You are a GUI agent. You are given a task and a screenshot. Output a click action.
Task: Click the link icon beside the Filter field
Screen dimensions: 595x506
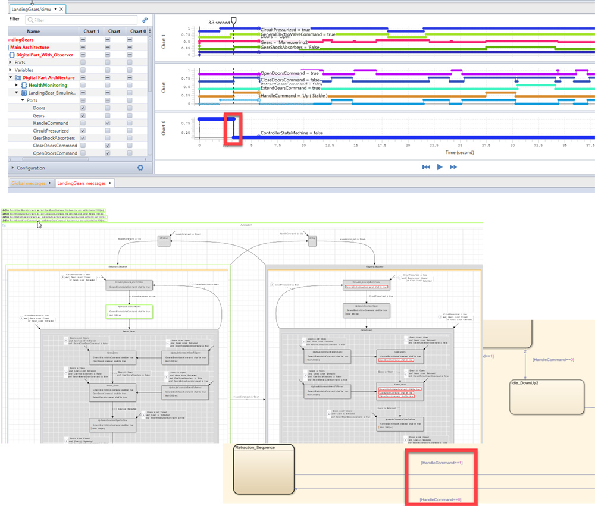(145, 20)
